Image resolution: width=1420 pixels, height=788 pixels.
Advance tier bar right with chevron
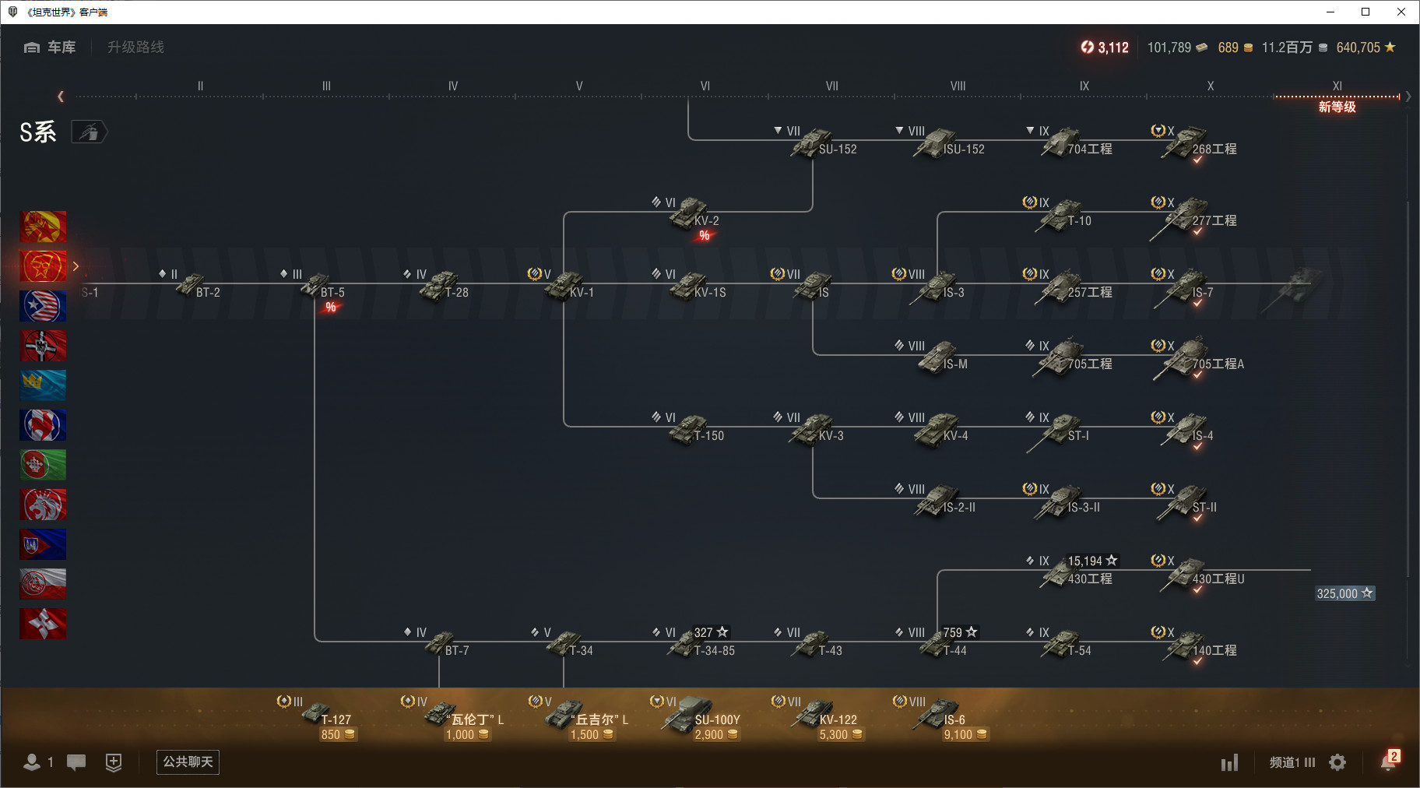point(1408,97)
